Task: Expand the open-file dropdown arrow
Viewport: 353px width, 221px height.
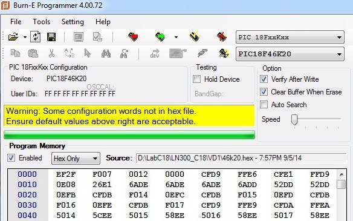Action: coord(25,37)
